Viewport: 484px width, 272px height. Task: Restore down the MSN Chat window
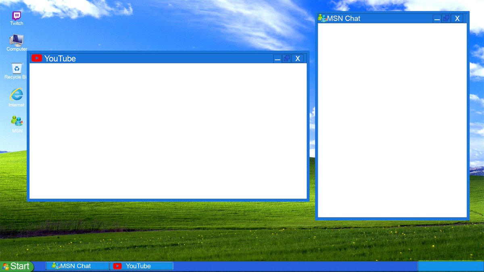tap(446, 19)
